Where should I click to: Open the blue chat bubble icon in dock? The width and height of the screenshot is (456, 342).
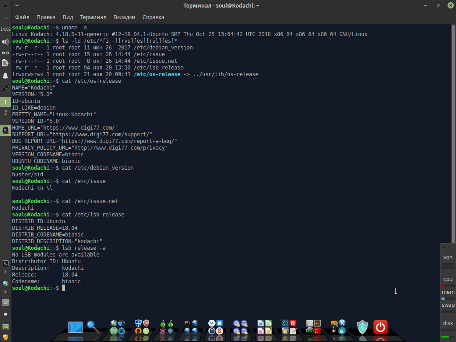click(x=220, y=323)
